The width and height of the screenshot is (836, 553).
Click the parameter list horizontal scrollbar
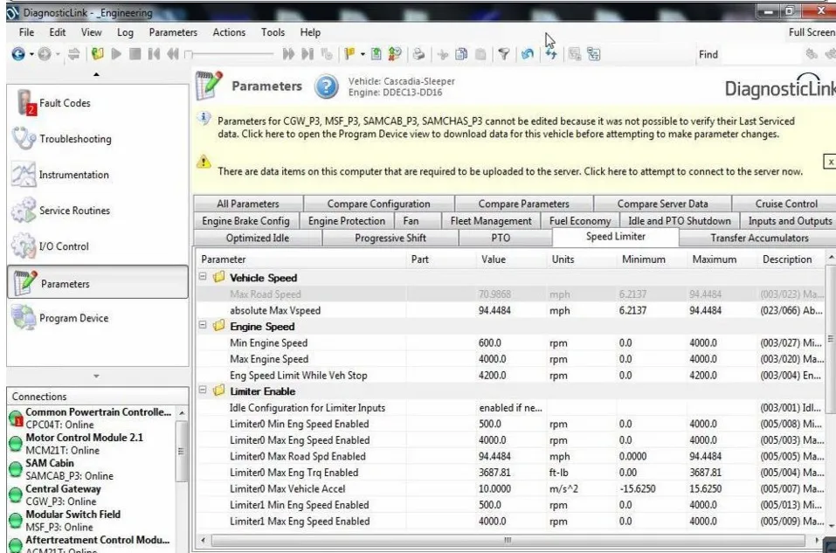[x=508, y=540]
